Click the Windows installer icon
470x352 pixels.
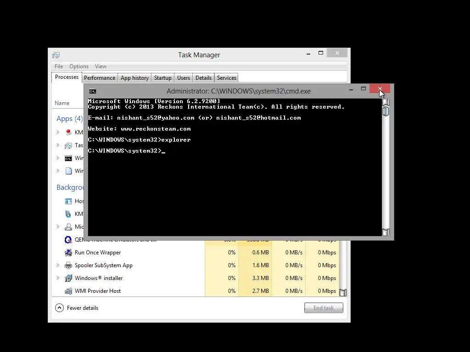coord(68,278)
